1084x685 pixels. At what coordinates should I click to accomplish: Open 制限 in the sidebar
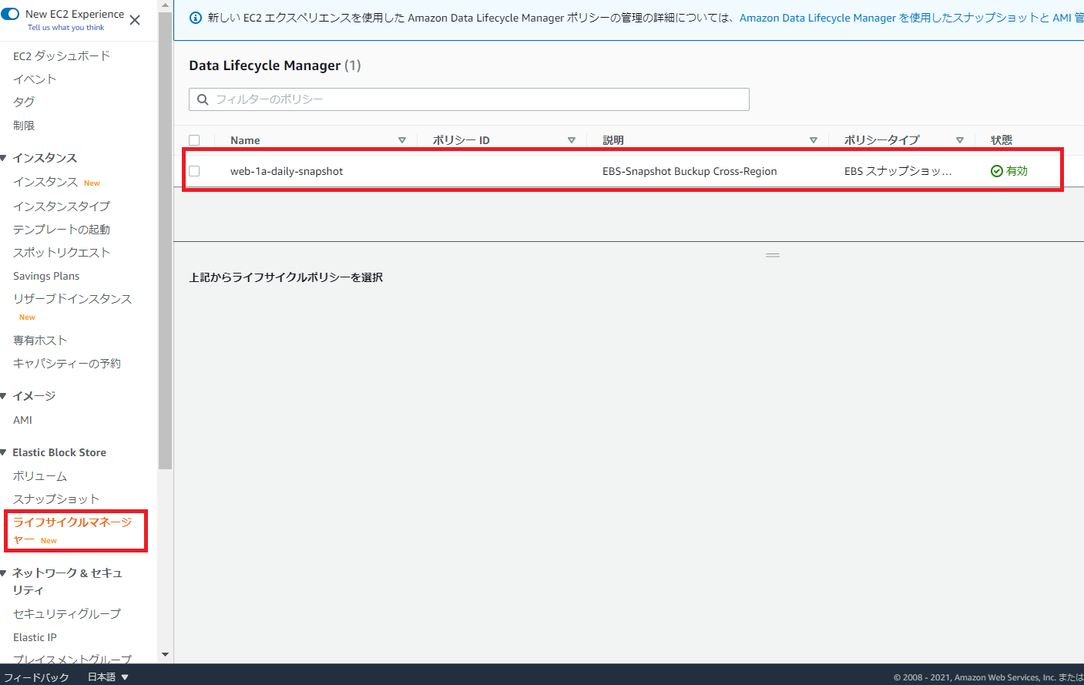(24, 126)
